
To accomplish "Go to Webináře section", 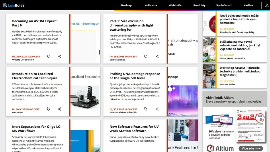I will [x=175, y=5].
